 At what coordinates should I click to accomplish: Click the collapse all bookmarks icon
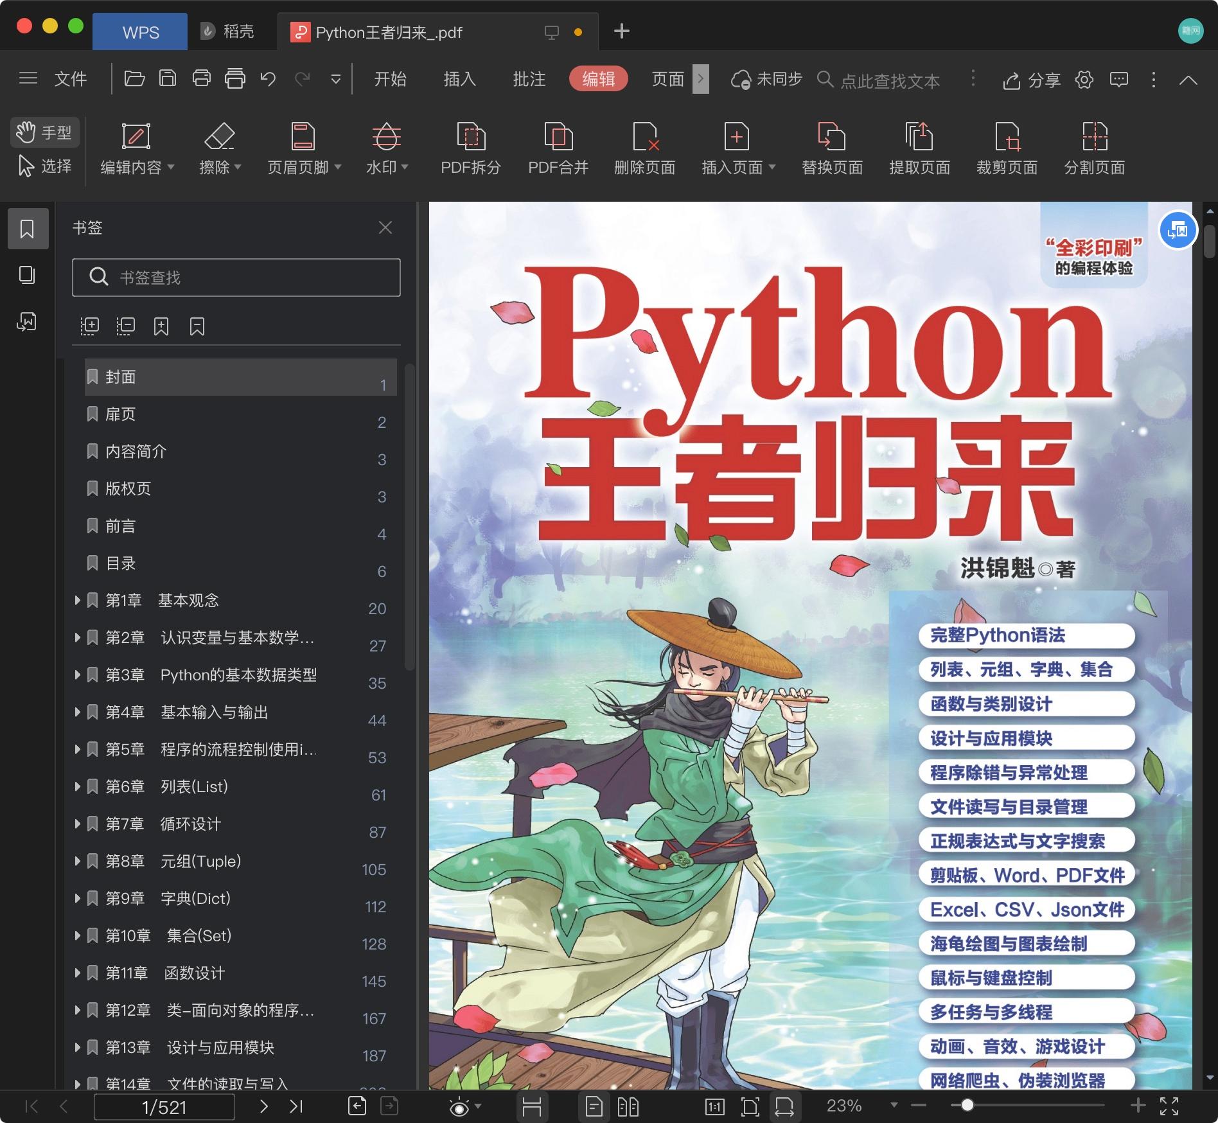[125, 326]
